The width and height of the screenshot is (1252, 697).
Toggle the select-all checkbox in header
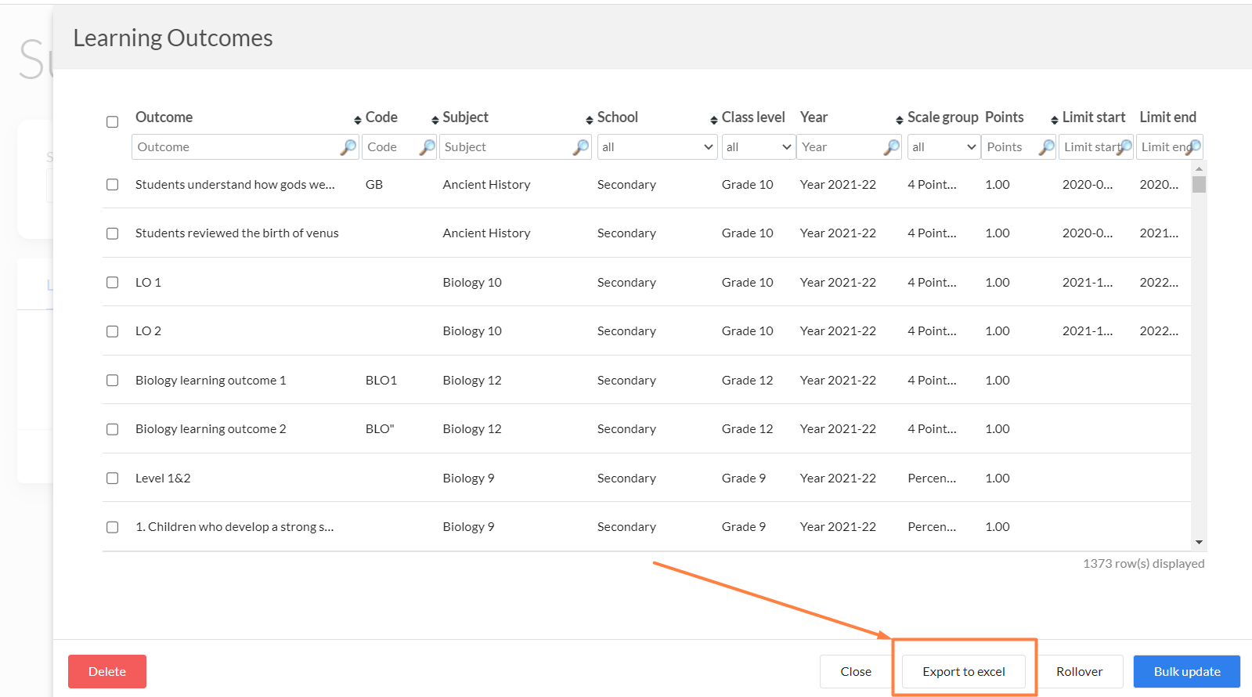coord(113,122)
